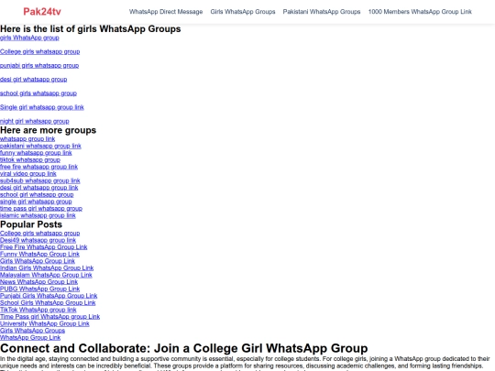The width and height of the screenshot is (495, 371).
Task: Follow the 'Desi49 whatsapp group link'
Action: tap(38, 240)
